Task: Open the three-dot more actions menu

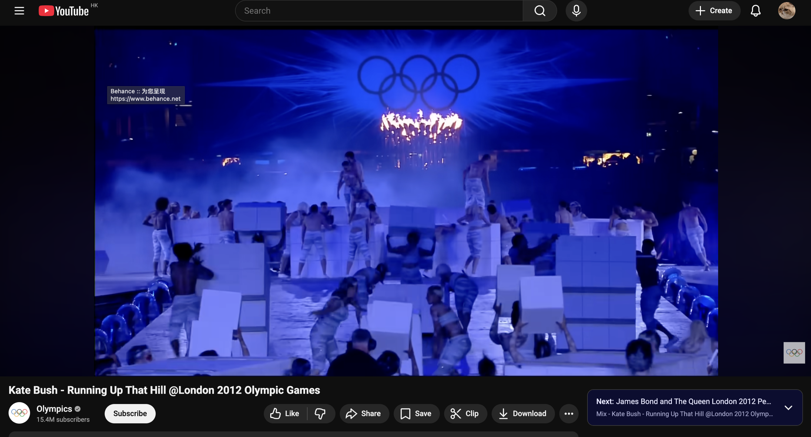Action: [x=569, y=413]
